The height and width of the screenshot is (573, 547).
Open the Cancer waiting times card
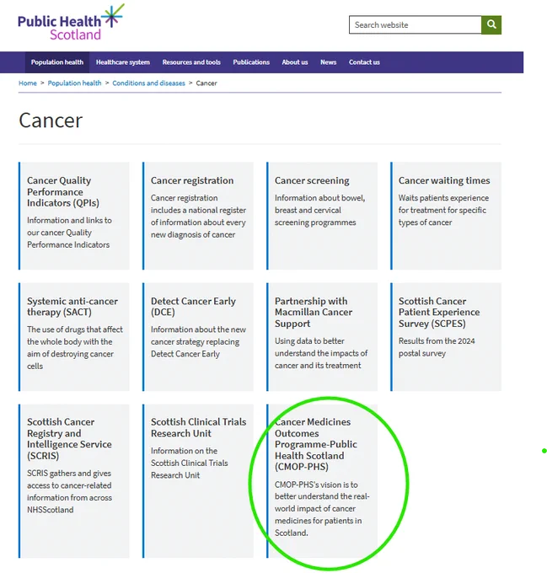click(x=446, y=216)
